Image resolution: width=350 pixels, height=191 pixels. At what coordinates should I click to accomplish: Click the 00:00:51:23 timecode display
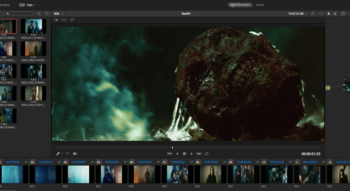click(x=311, y=154)
